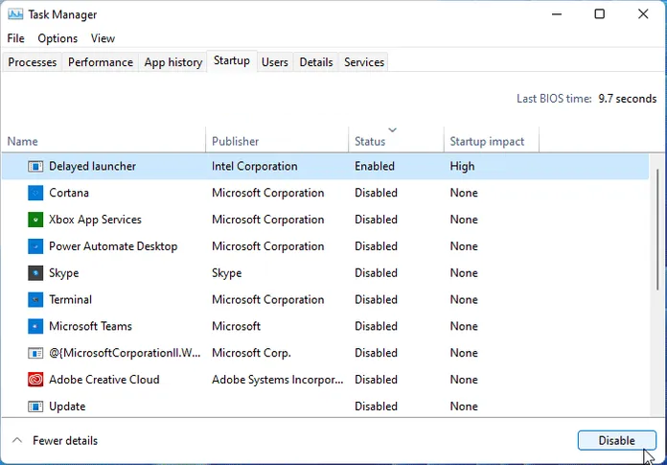This screenshot has width=667, height=465.
Task: Click the Adobe Systems Incorpor... publisher cell
Action: (x=277, y=380)
